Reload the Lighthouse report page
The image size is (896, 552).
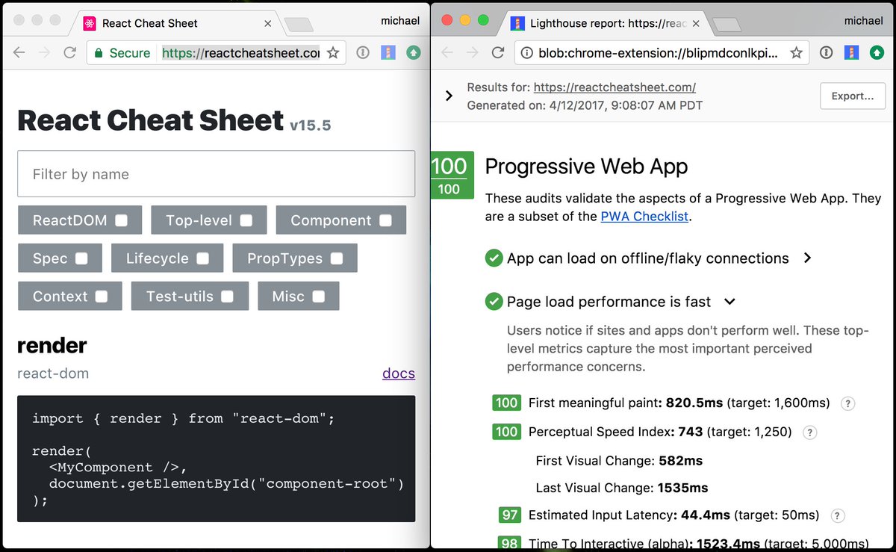497,53
